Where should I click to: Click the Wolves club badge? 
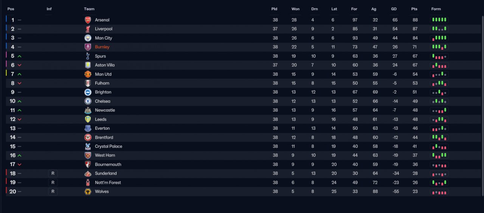(88, 192)
